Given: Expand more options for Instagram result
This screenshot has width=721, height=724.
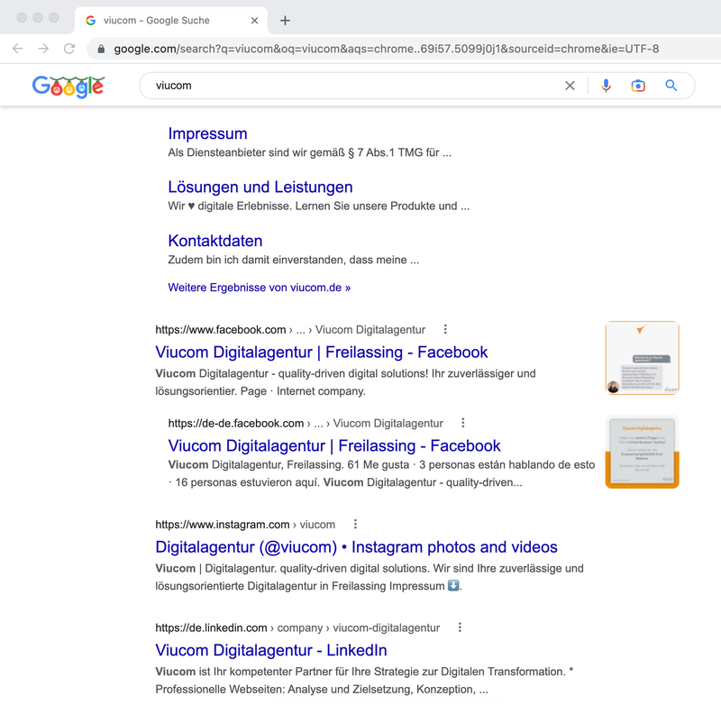Looking at the screenshot, I should click(x=355, y=524).
